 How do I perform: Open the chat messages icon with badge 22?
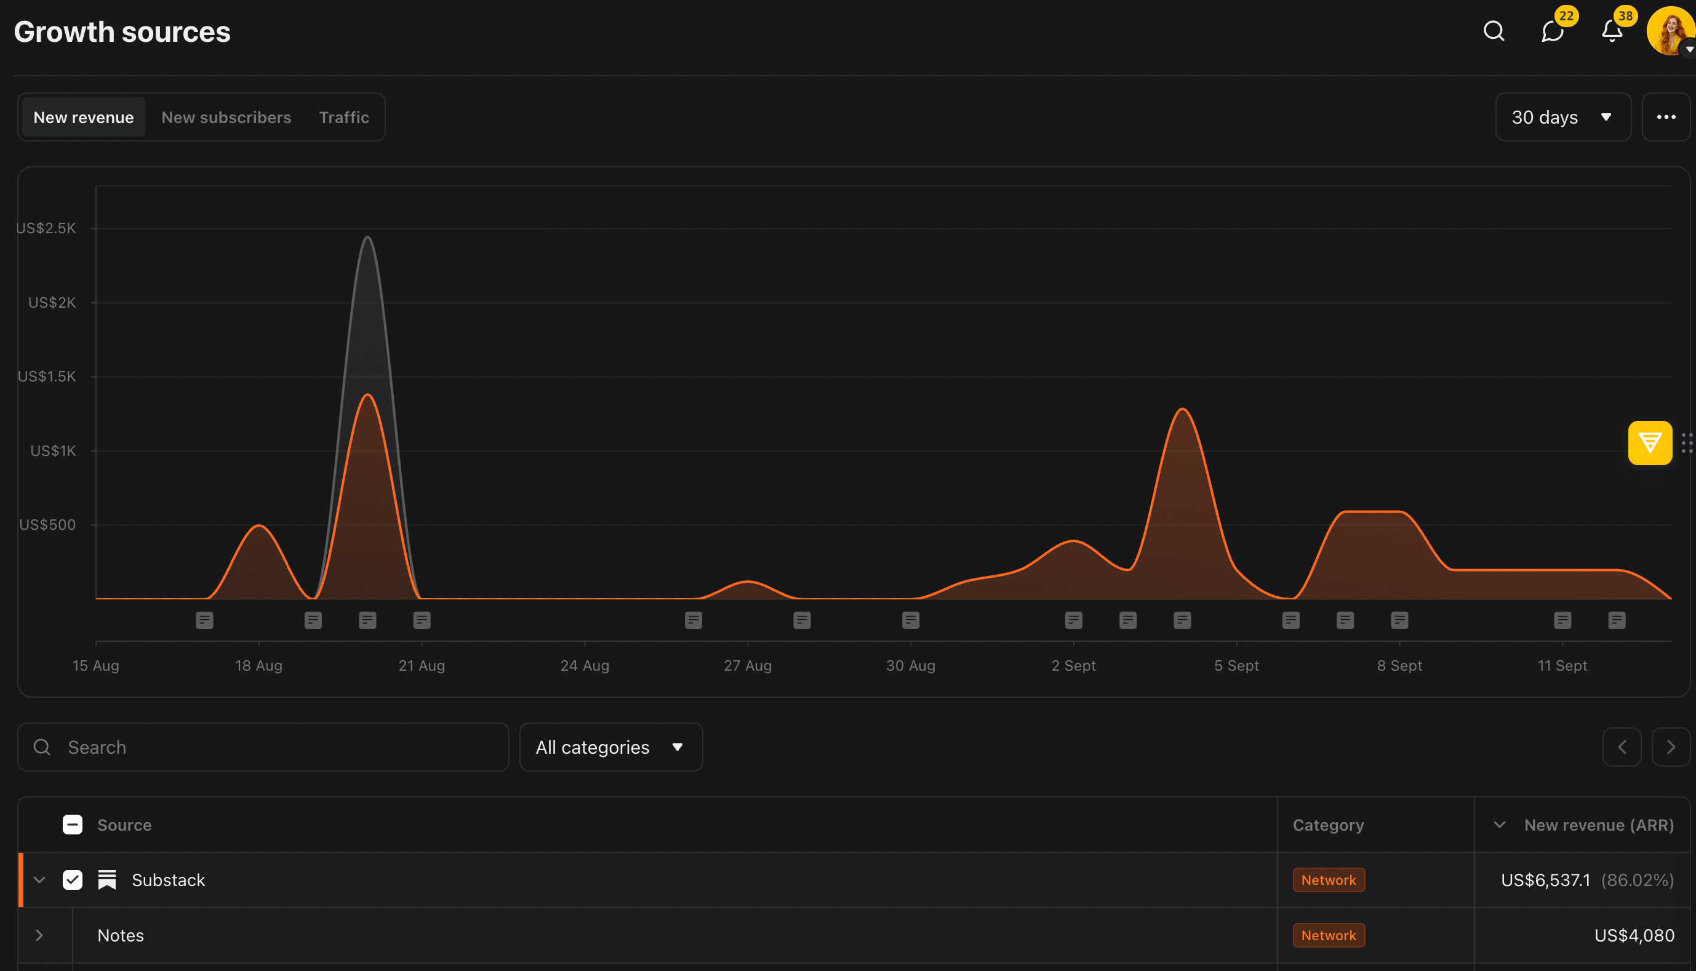click(1552, 31)
